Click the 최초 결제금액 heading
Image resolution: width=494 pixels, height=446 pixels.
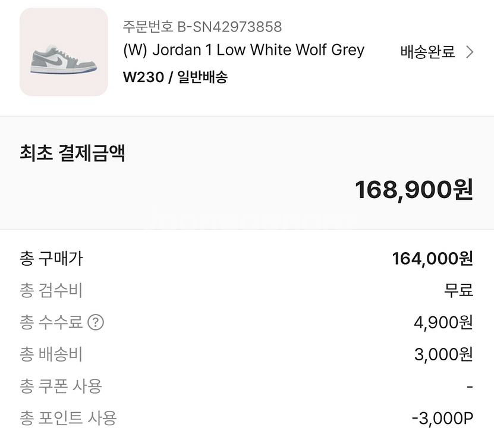click(73, 153)
